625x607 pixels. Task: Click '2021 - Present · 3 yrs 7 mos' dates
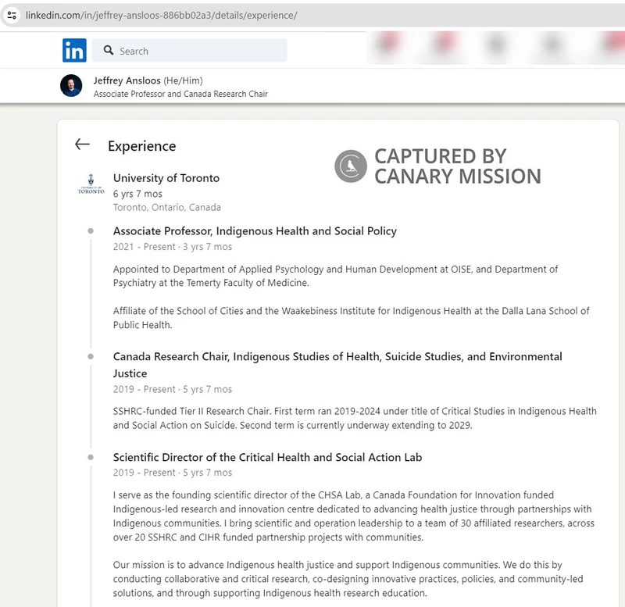pyautogui.click(x=173, y=247)
